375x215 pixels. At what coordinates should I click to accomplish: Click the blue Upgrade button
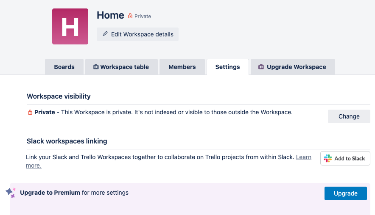pyautogui.click(x=346, y=193)
